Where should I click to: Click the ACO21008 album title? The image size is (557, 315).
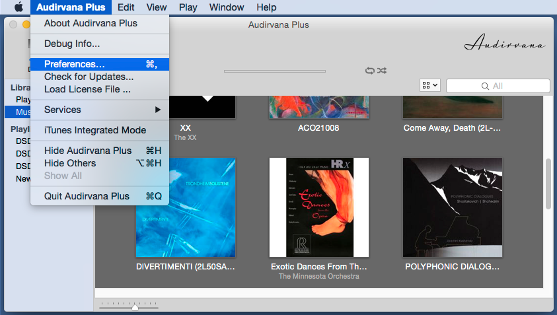[x=318, y=128]
